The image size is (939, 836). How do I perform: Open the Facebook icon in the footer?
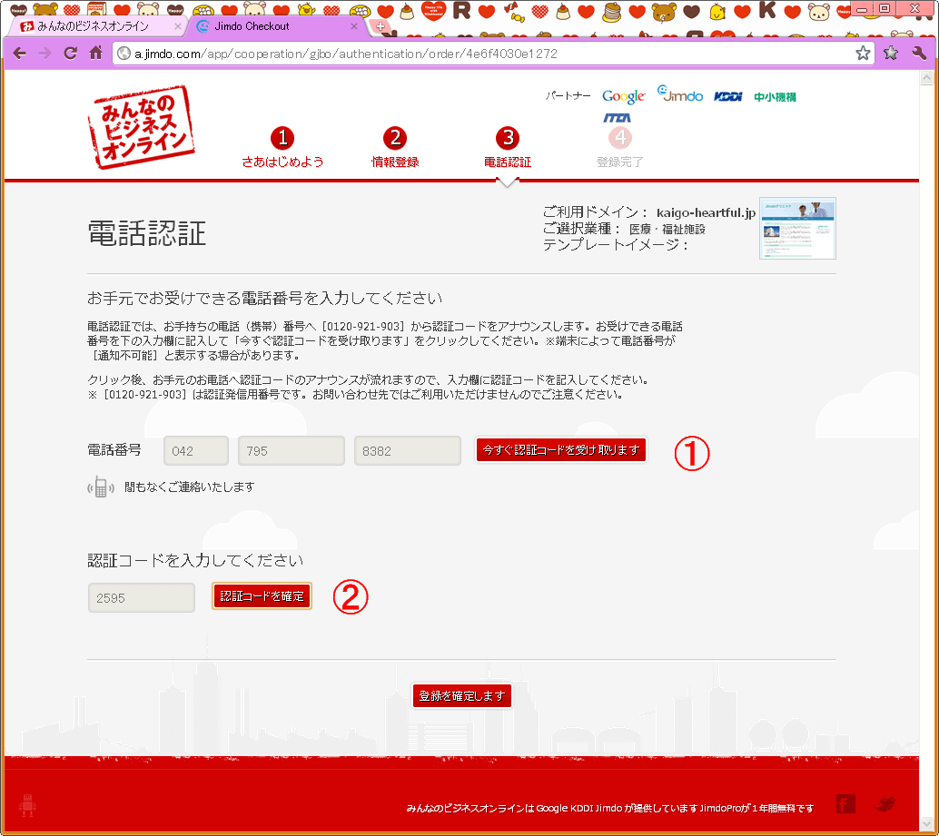845,803
